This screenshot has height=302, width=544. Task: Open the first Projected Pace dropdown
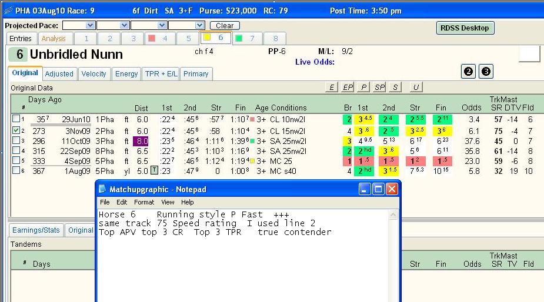pos(90,25)
